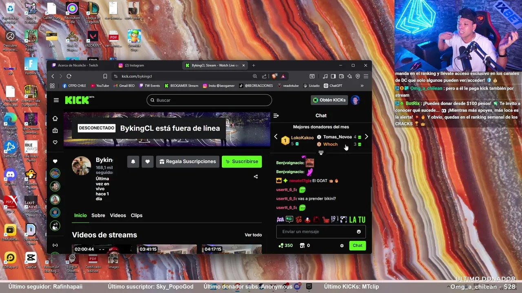Bookmark this page icon in toolbar
522x293 pixels.
point(105,76)
